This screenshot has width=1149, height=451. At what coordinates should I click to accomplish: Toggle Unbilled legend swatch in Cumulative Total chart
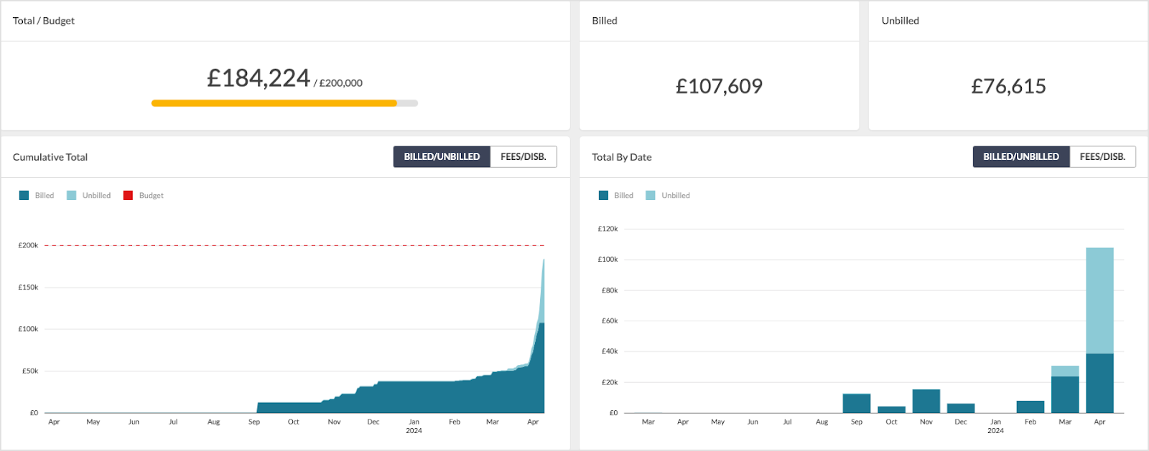pos(71,195)
